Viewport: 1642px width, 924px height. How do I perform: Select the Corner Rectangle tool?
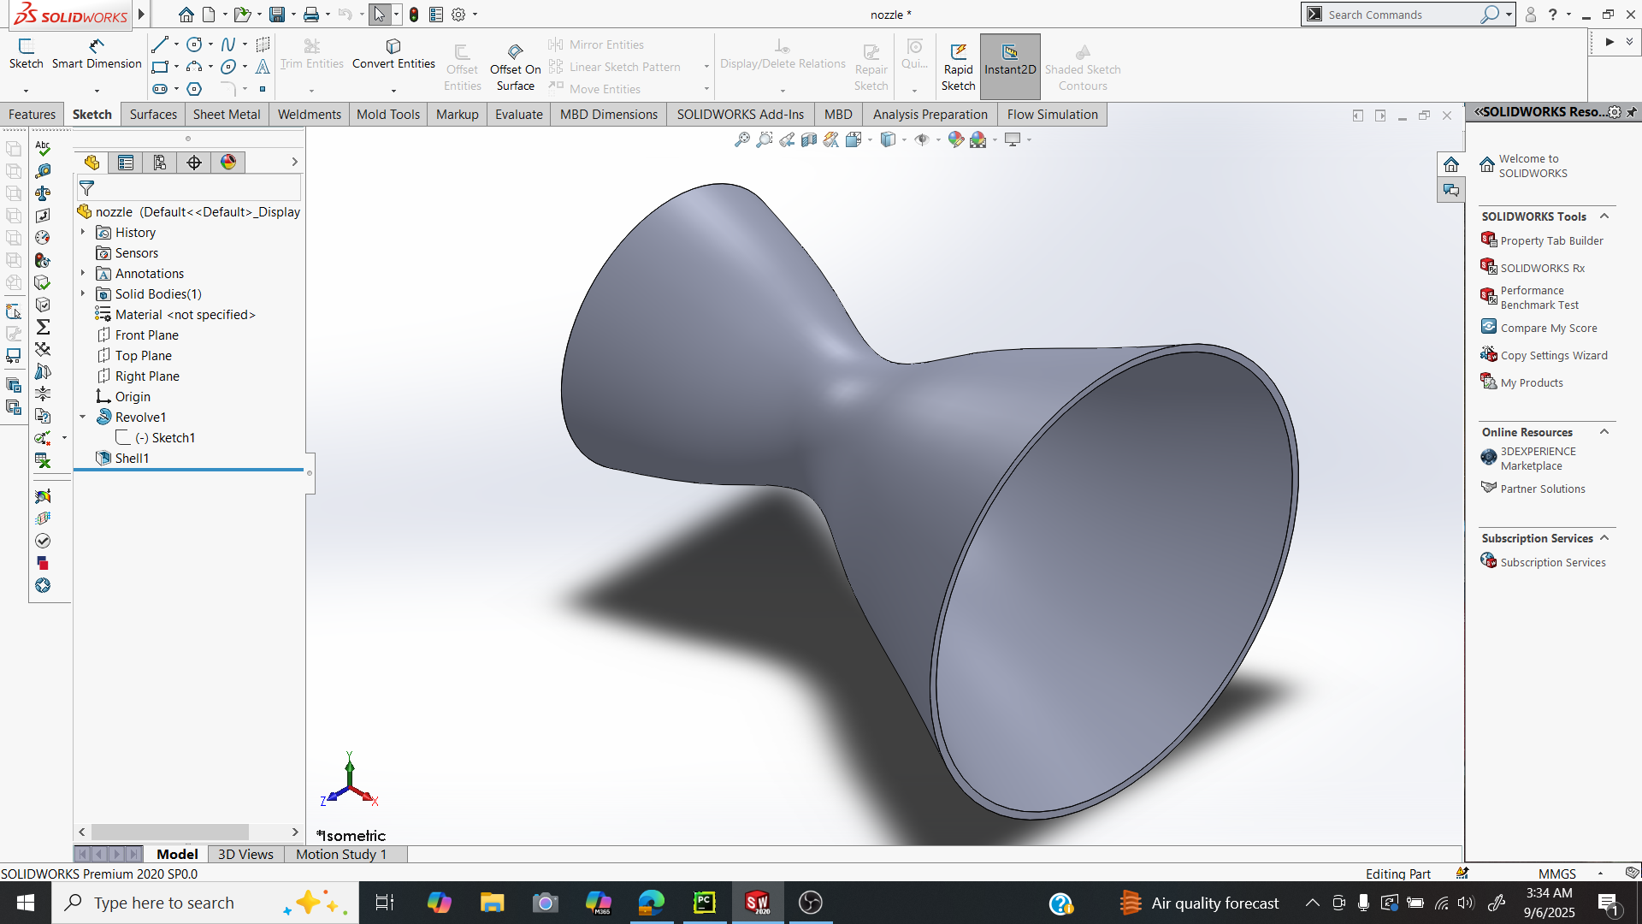[x=160, y=67]
